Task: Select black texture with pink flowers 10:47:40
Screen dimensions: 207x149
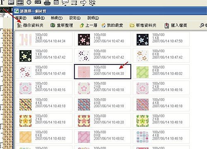Action: tap(103, 39)
